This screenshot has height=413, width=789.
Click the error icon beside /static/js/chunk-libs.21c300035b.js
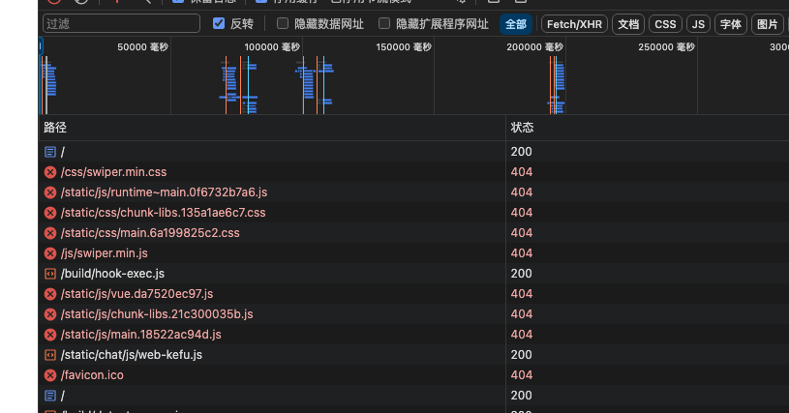[49, 314]
